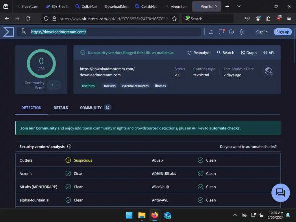Click the VirusTotal URL search field
This screenshot has height=222, width=296.
click(x=109, y=32)
